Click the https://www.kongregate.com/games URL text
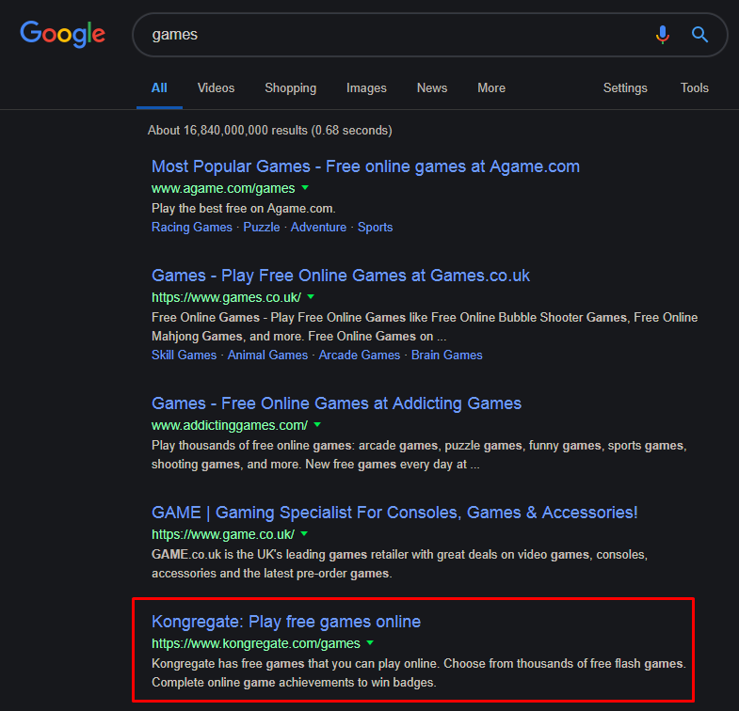This screenshot has width=739, height=711. point(256,643)
